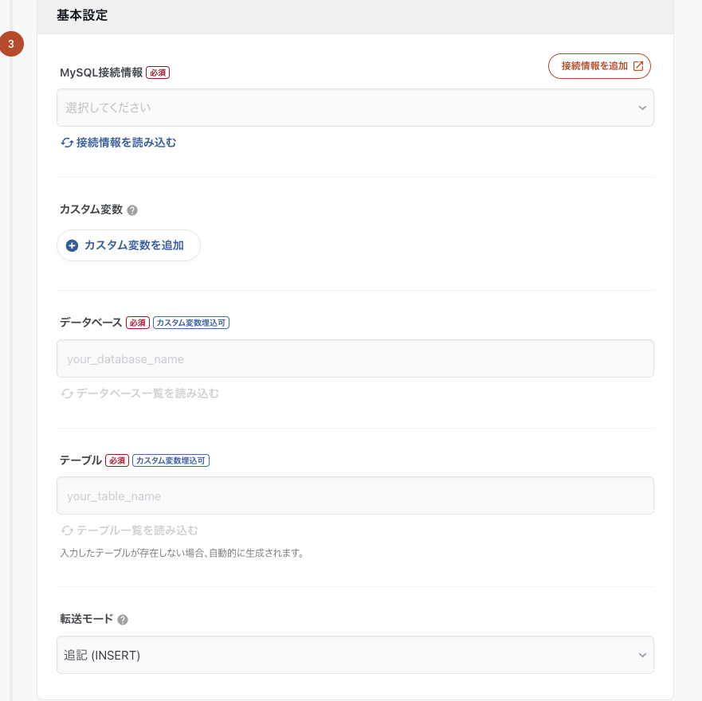
Task: Click the MySQL接続情報 label
Action: tap(101, 72)
